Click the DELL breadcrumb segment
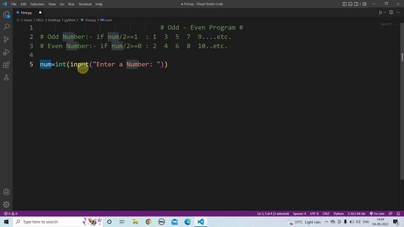The height and width of the screenshot is (227, 404). [40, 20]
